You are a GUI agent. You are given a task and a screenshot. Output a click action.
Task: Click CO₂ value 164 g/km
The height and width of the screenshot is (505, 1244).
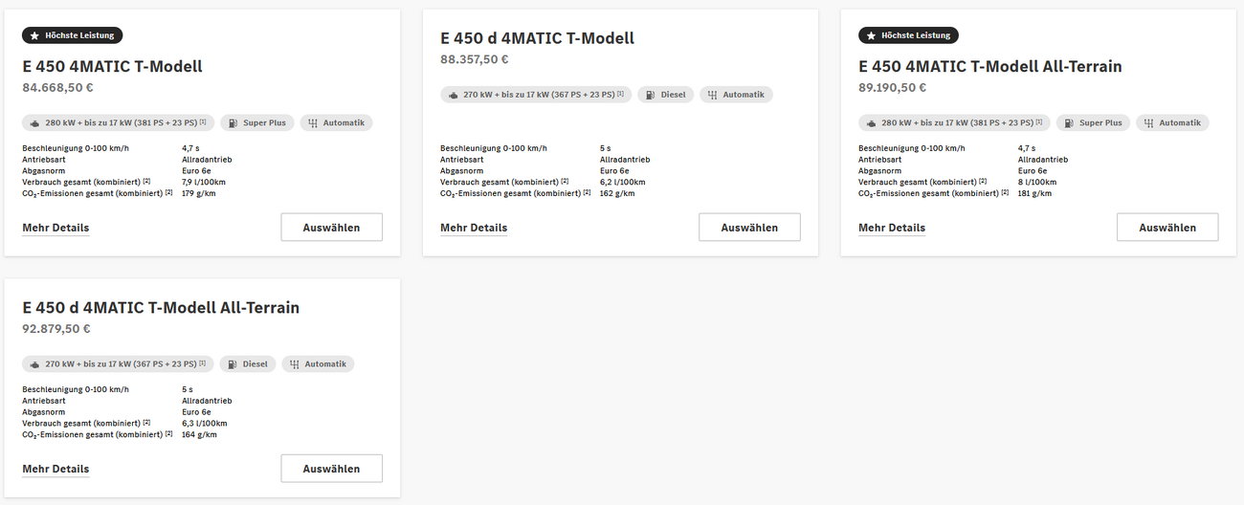click(199, 434)
